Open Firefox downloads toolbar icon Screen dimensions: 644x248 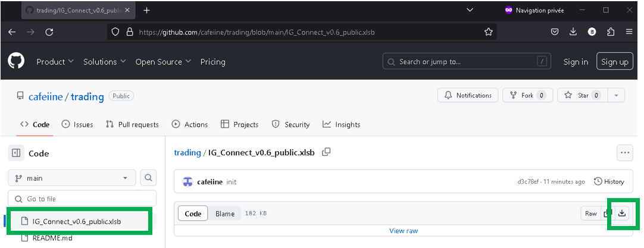tap(573, 32)
